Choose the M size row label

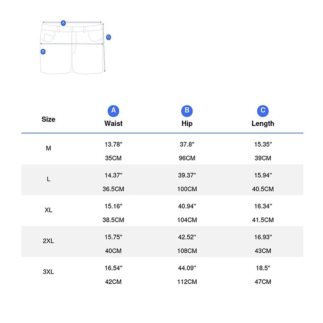(x=48, y=148)
